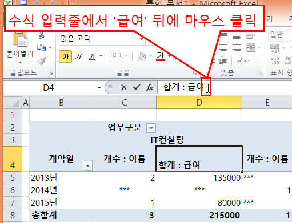Open the 계약일 pivot filter dropdown

pos(87,165)
